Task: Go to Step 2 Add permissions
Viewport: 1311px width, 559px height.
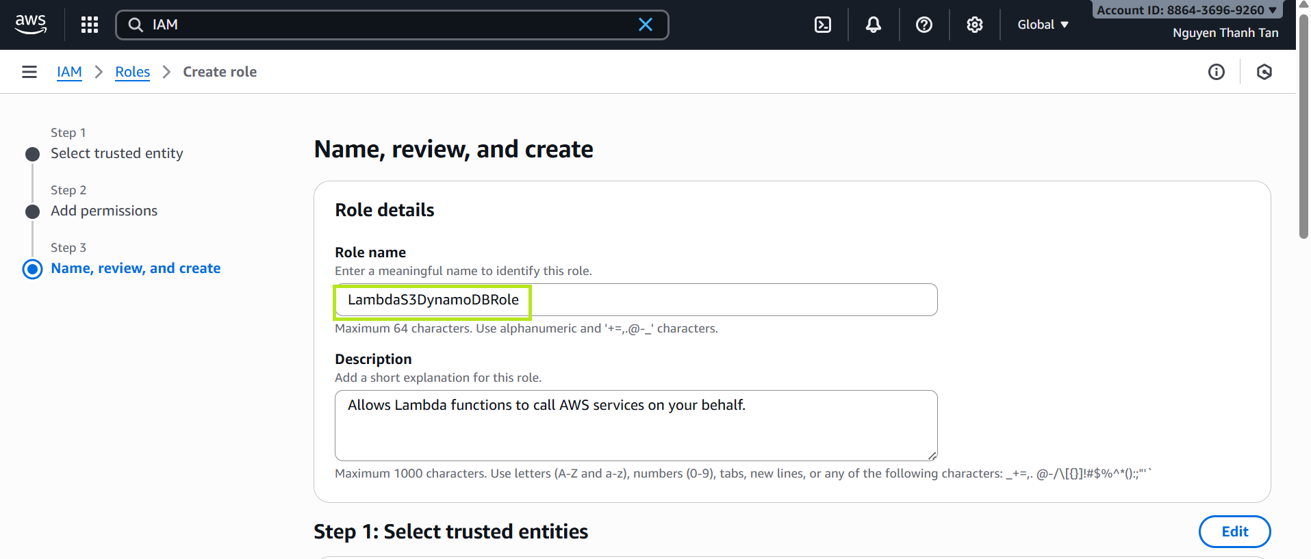Action: 104,211
